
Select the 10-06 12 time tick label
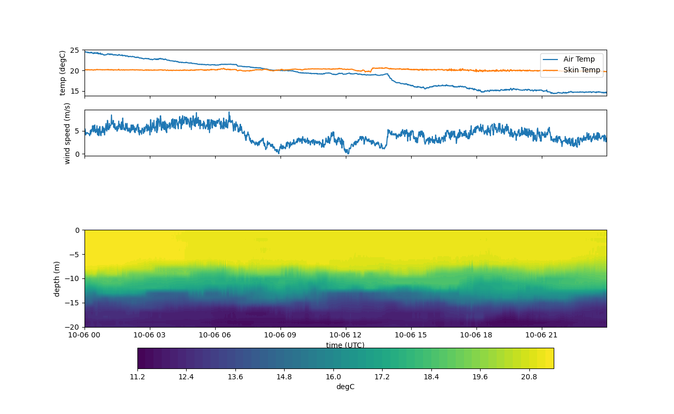pyautogui.click(x=346, y=335)
